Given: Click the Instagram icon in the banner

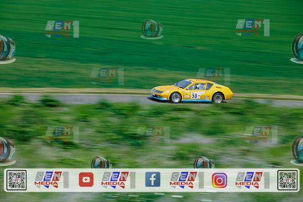Looking at the screenshot, I should 219,180.
